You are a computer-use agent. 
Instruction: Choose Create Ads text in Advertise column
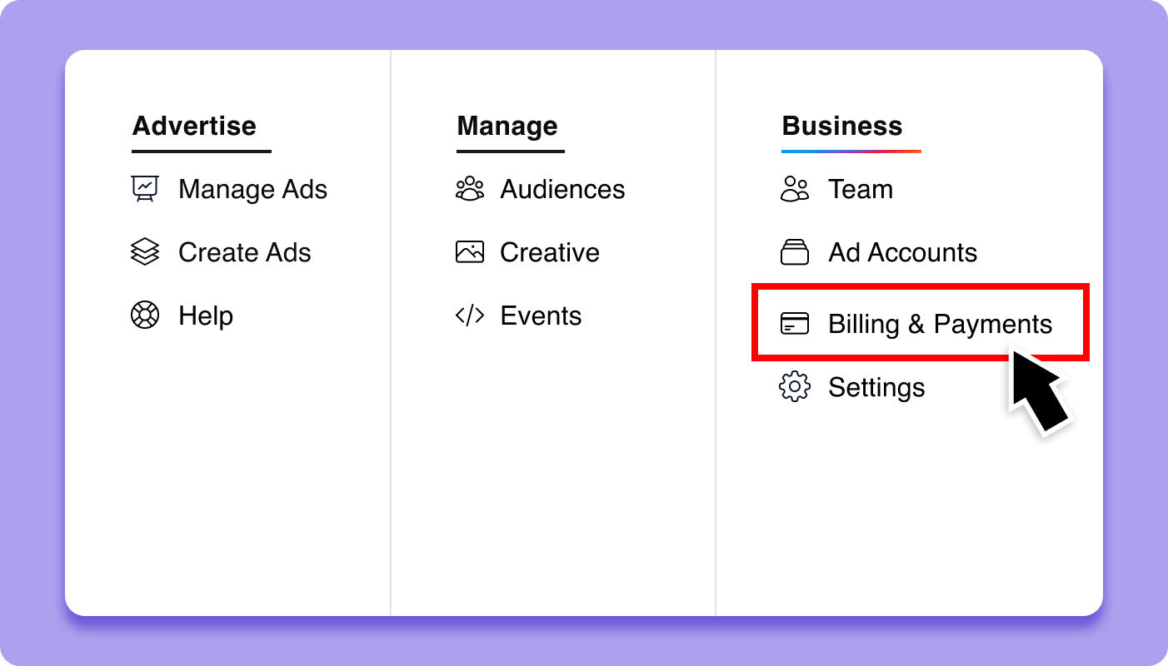[244, 252]
